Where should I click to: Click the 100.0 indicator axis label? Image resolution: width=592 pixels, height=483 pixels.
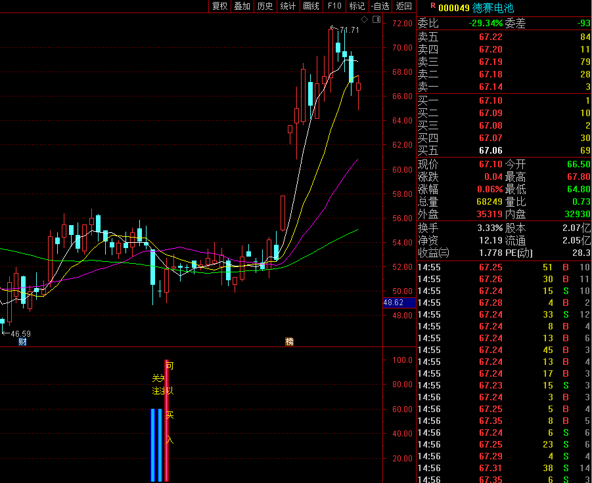point(403,360)
